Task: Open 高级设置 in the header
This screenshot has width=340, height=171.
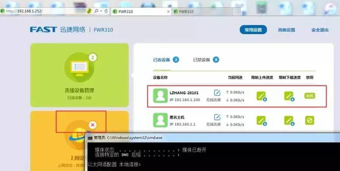Action: [x=286, y=30]
